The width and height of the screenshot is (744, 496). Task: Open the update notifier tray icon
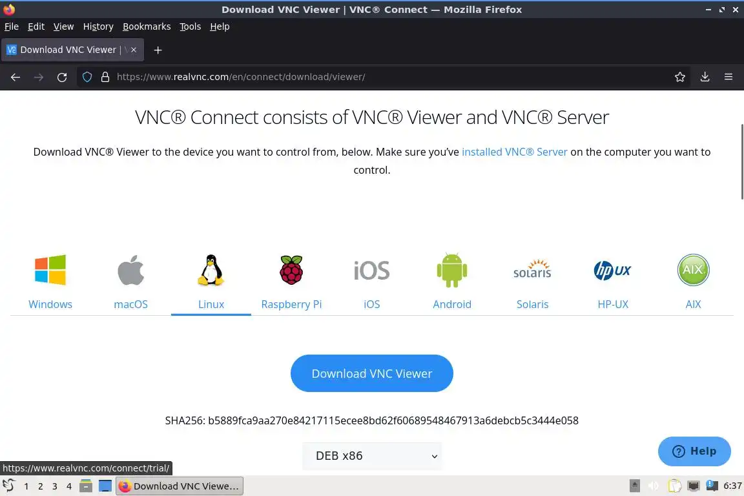coord(712,485)
